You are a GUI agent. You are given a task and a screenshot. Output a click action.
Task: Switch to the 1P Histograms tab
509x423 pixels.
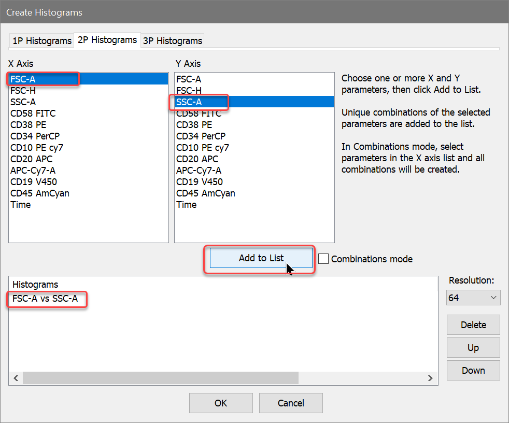pos(41,40)
